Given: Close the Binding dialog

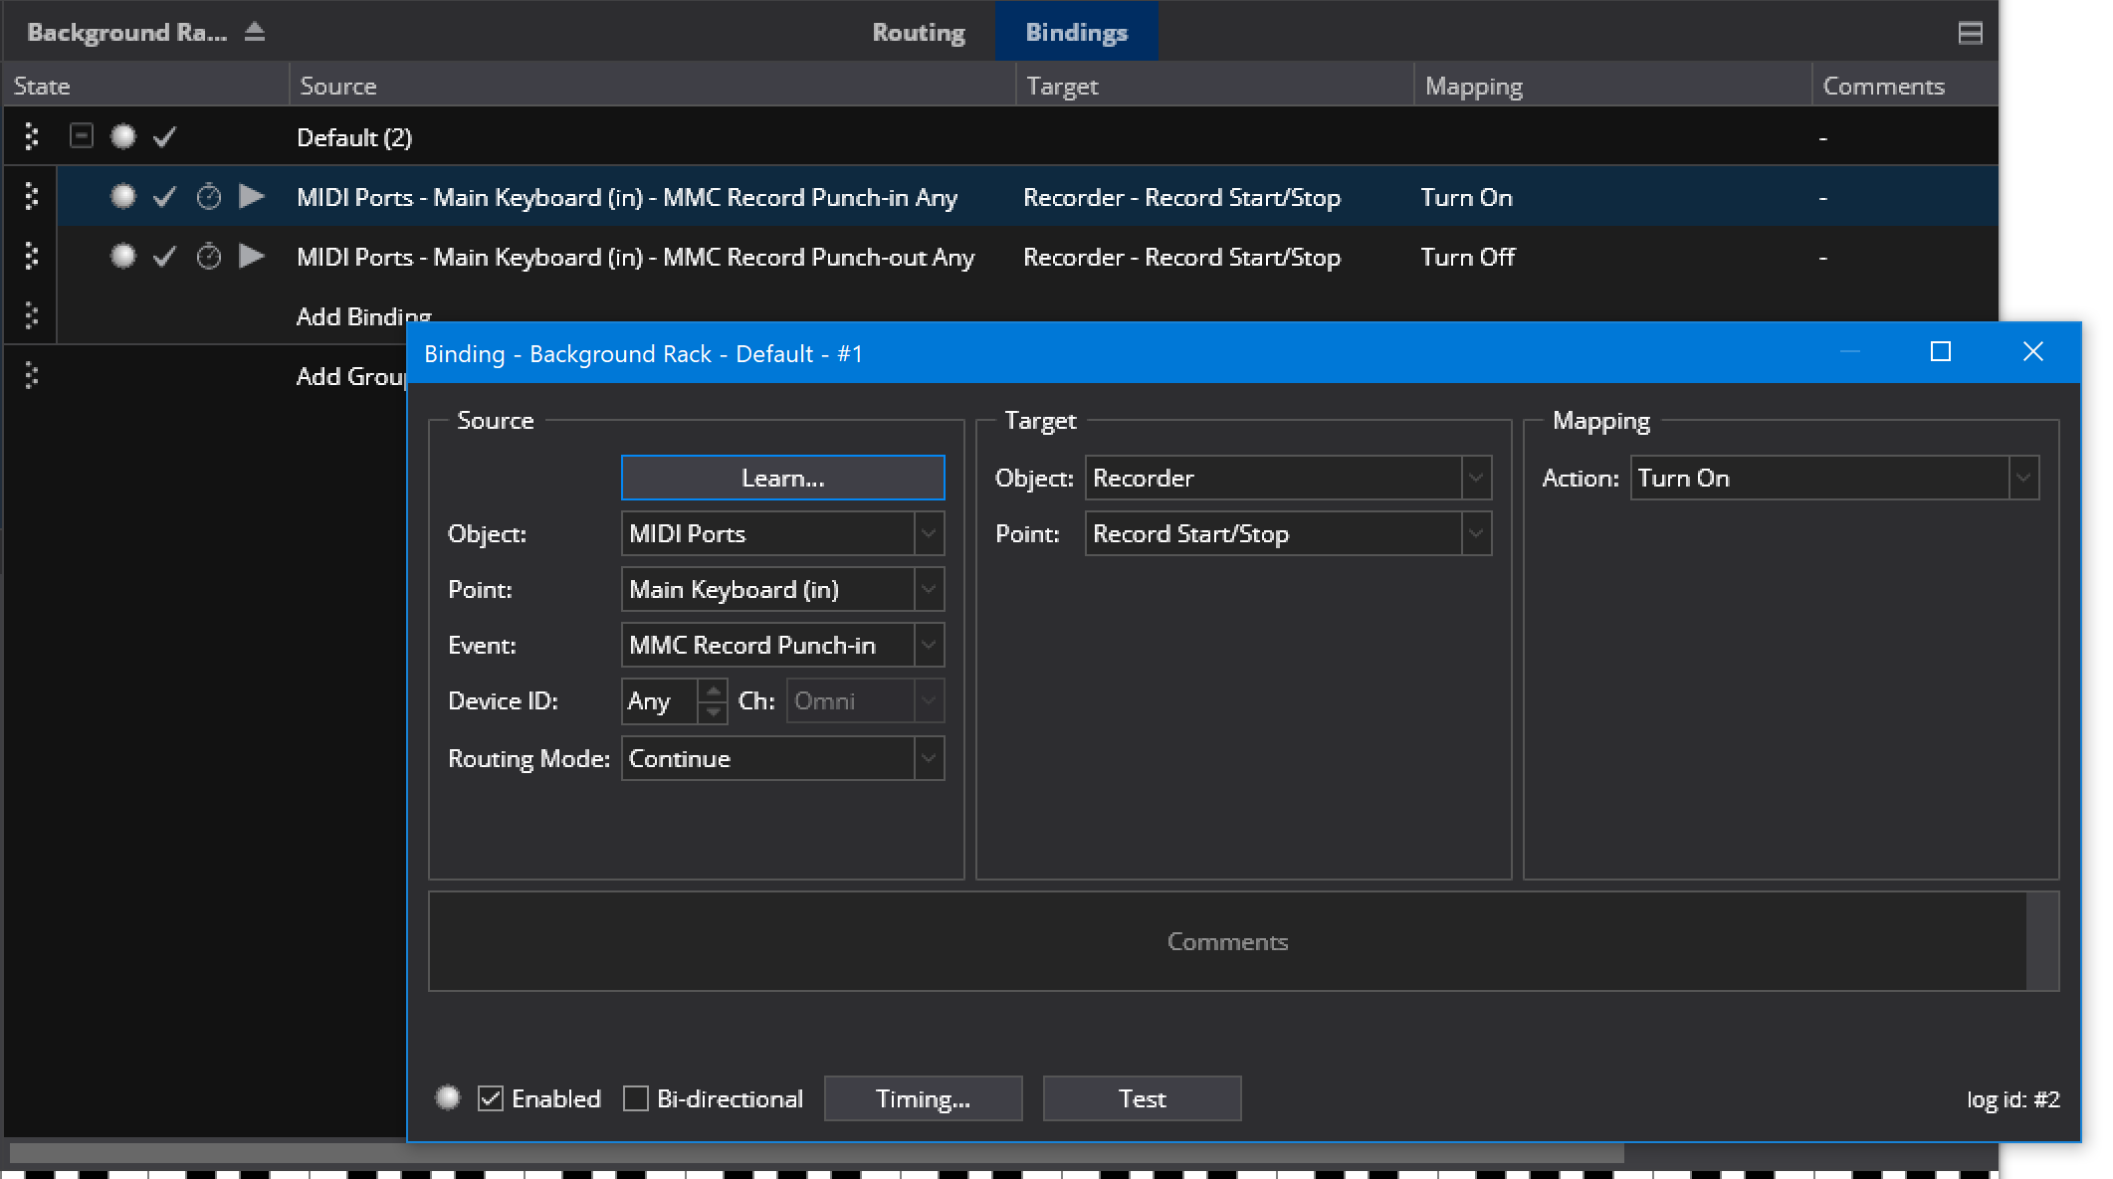Looking at the screenshot, I should coord(2033,352).
